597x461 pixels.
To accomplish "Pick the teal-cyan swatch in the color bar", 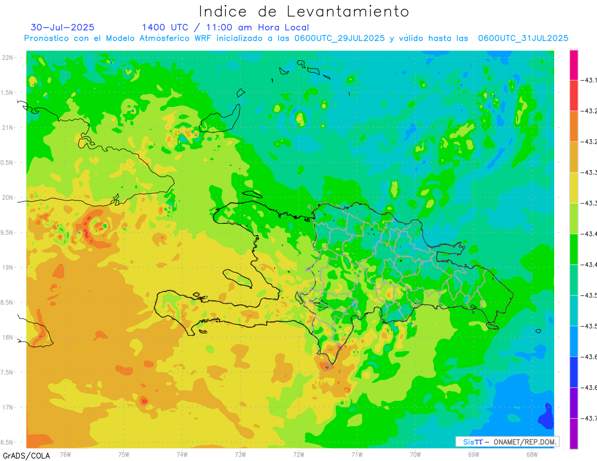I will point(574,311).
